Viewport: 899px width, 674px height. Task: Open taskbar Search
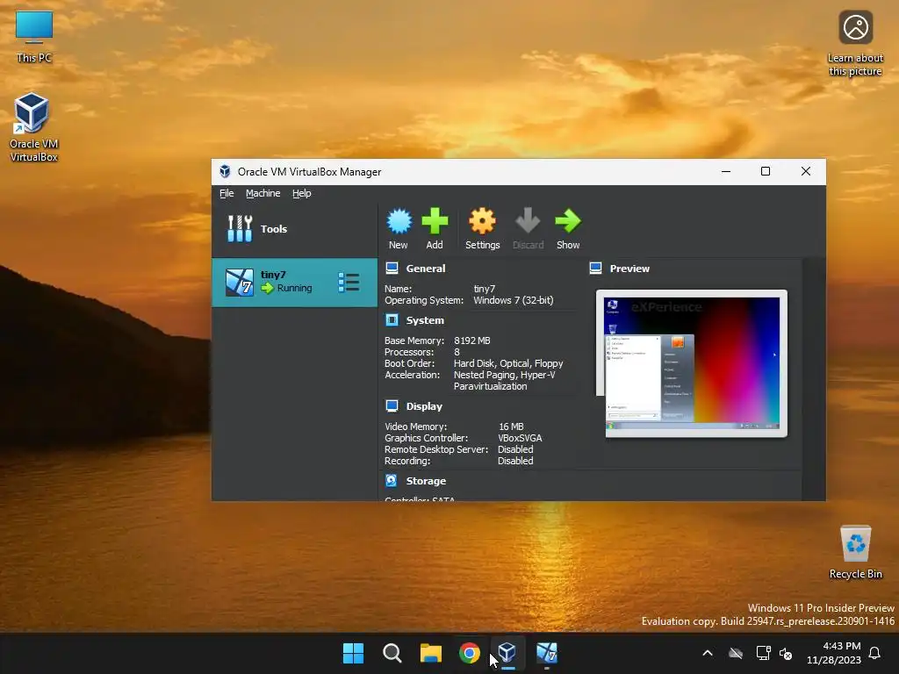pyautogui.click(x=392, y=653)
